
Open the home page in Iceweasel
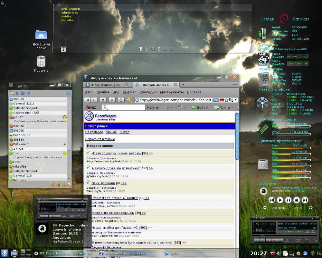[x=121, y=100]
